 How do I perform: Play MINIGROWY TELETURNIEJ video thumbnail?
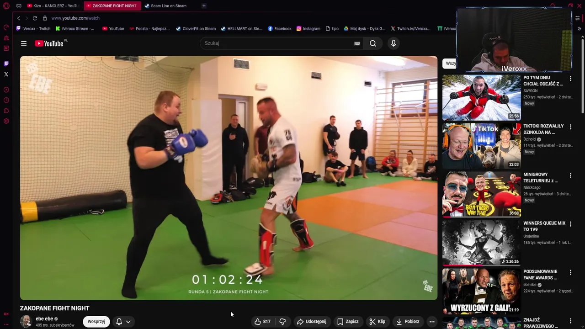pos(481,194)
